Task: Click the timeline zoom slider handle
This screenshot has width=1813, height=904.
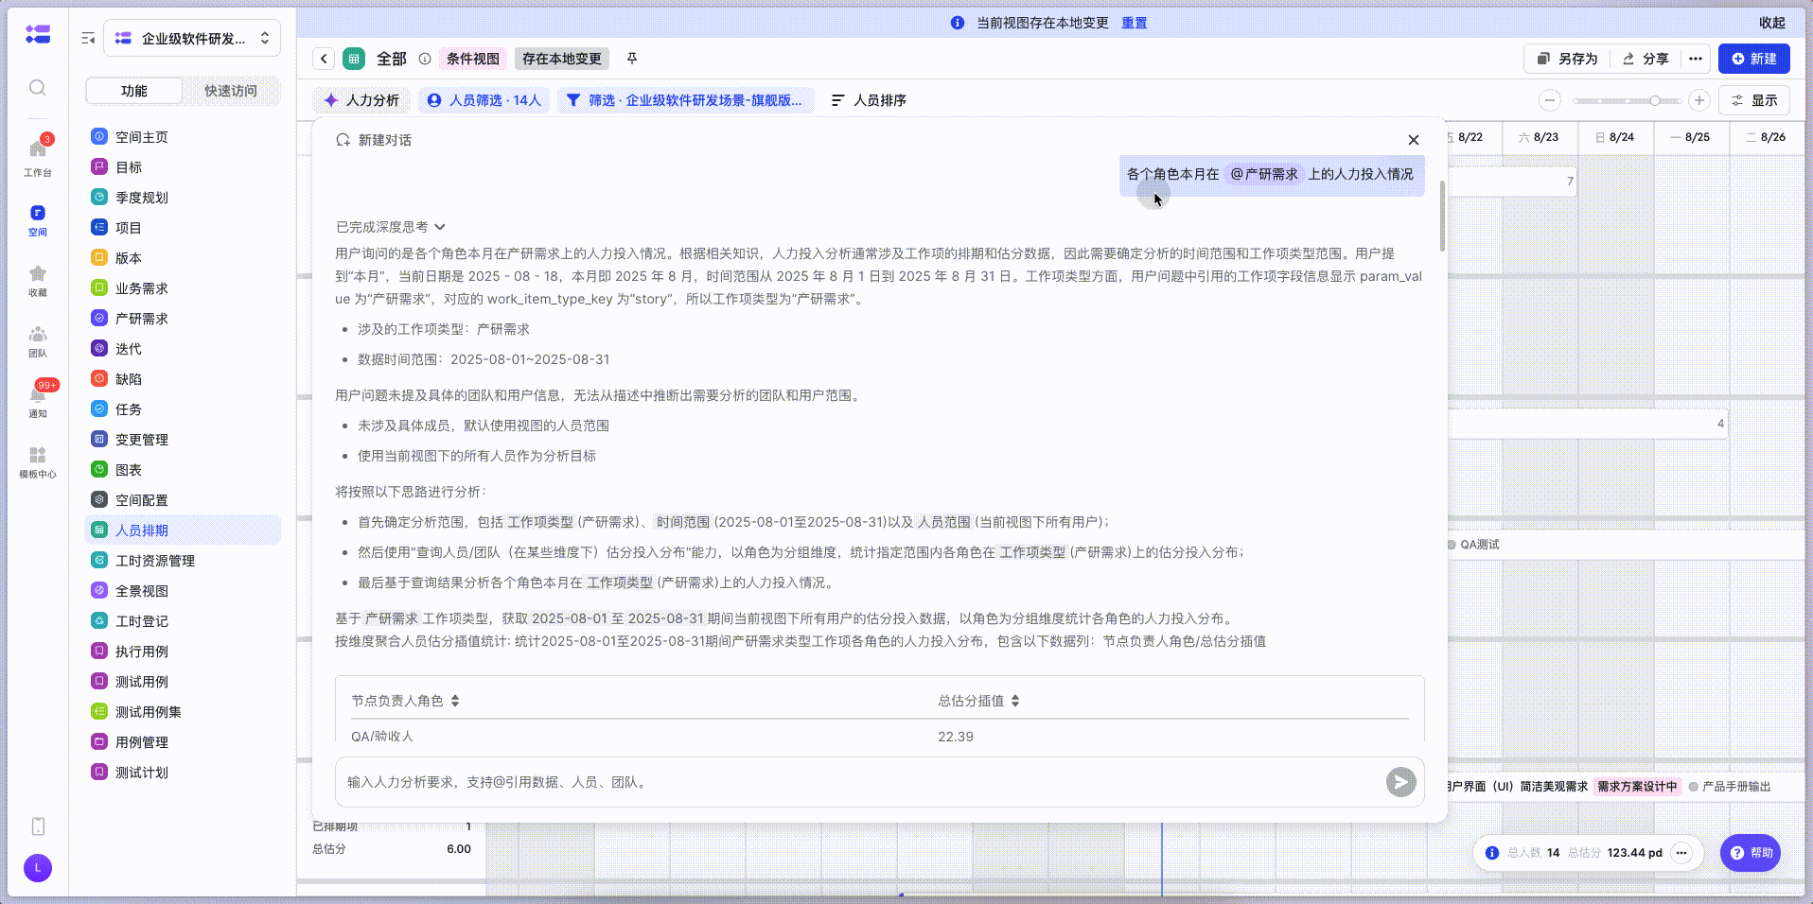Action: click(x=1654, y=100)
